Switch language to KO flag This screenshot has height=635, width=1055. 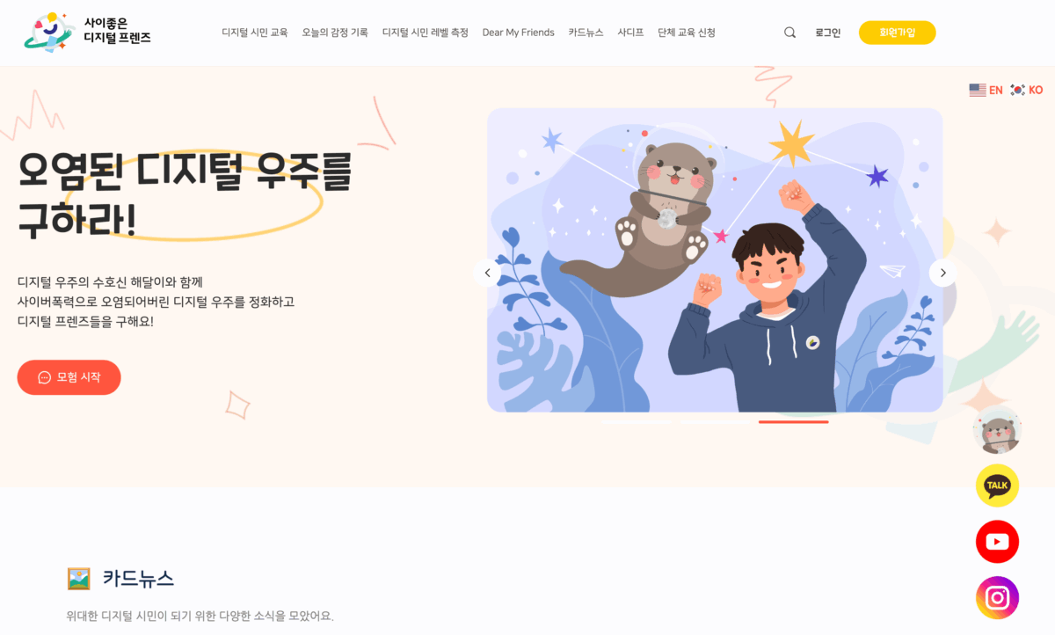1026,90
